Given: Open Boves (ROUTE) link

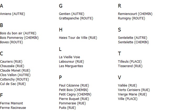Looking at the screenshot, I should (x=11, y=42).
